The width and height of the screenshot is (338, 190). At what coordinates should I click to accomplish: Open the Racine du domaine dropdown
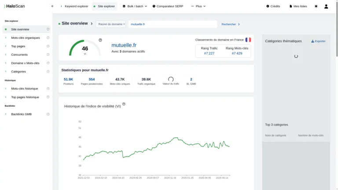pyautogui.click(x=111, y=24)
